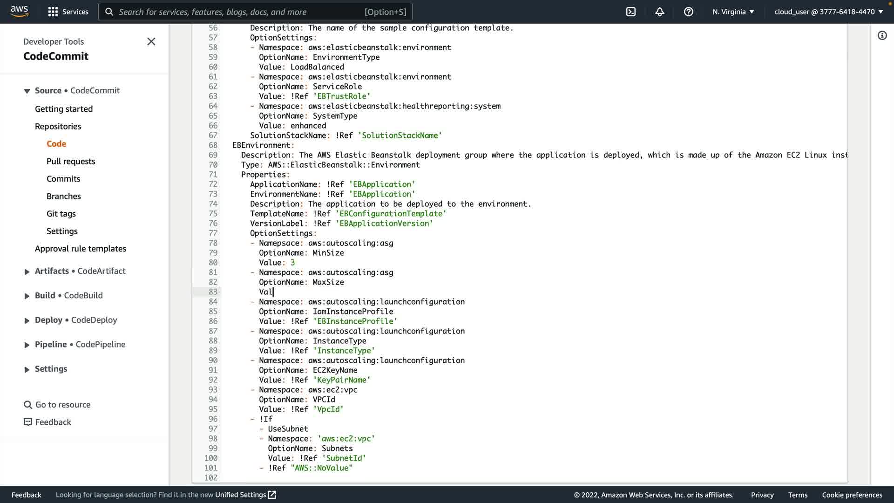Go to Pull requests in sidebar

[x=71, y=161]
